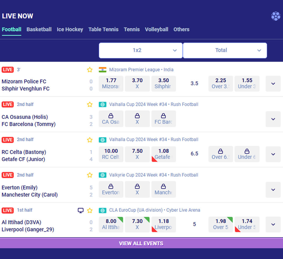Select Under 5 at 1.74
This screenshot has width=283, height=259.
tap(247, 225)
